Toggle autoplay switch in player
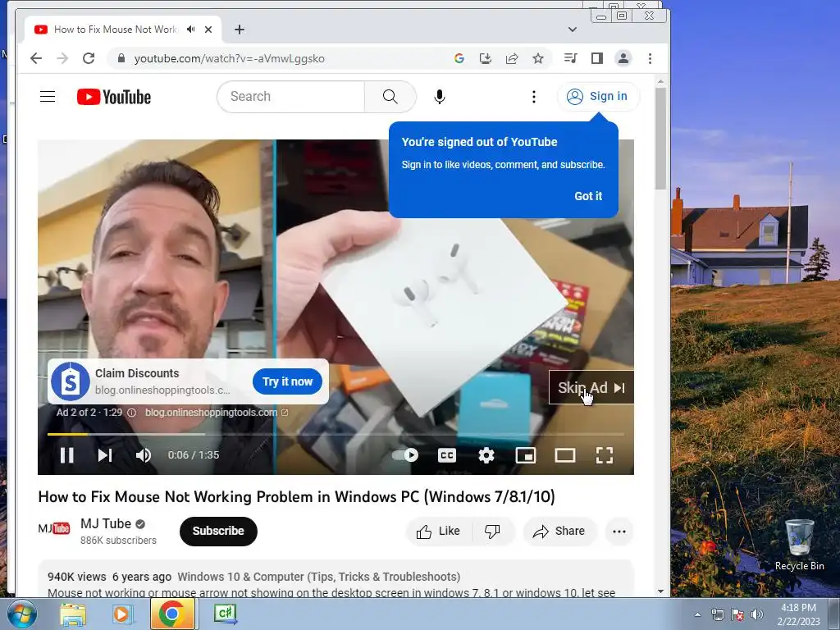Screen dimensions: 840x630 [x=405, y=454]
